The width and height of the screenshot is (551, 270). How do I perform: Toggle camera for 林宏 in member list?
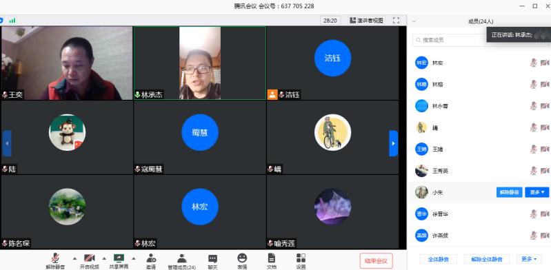(545, 63)
